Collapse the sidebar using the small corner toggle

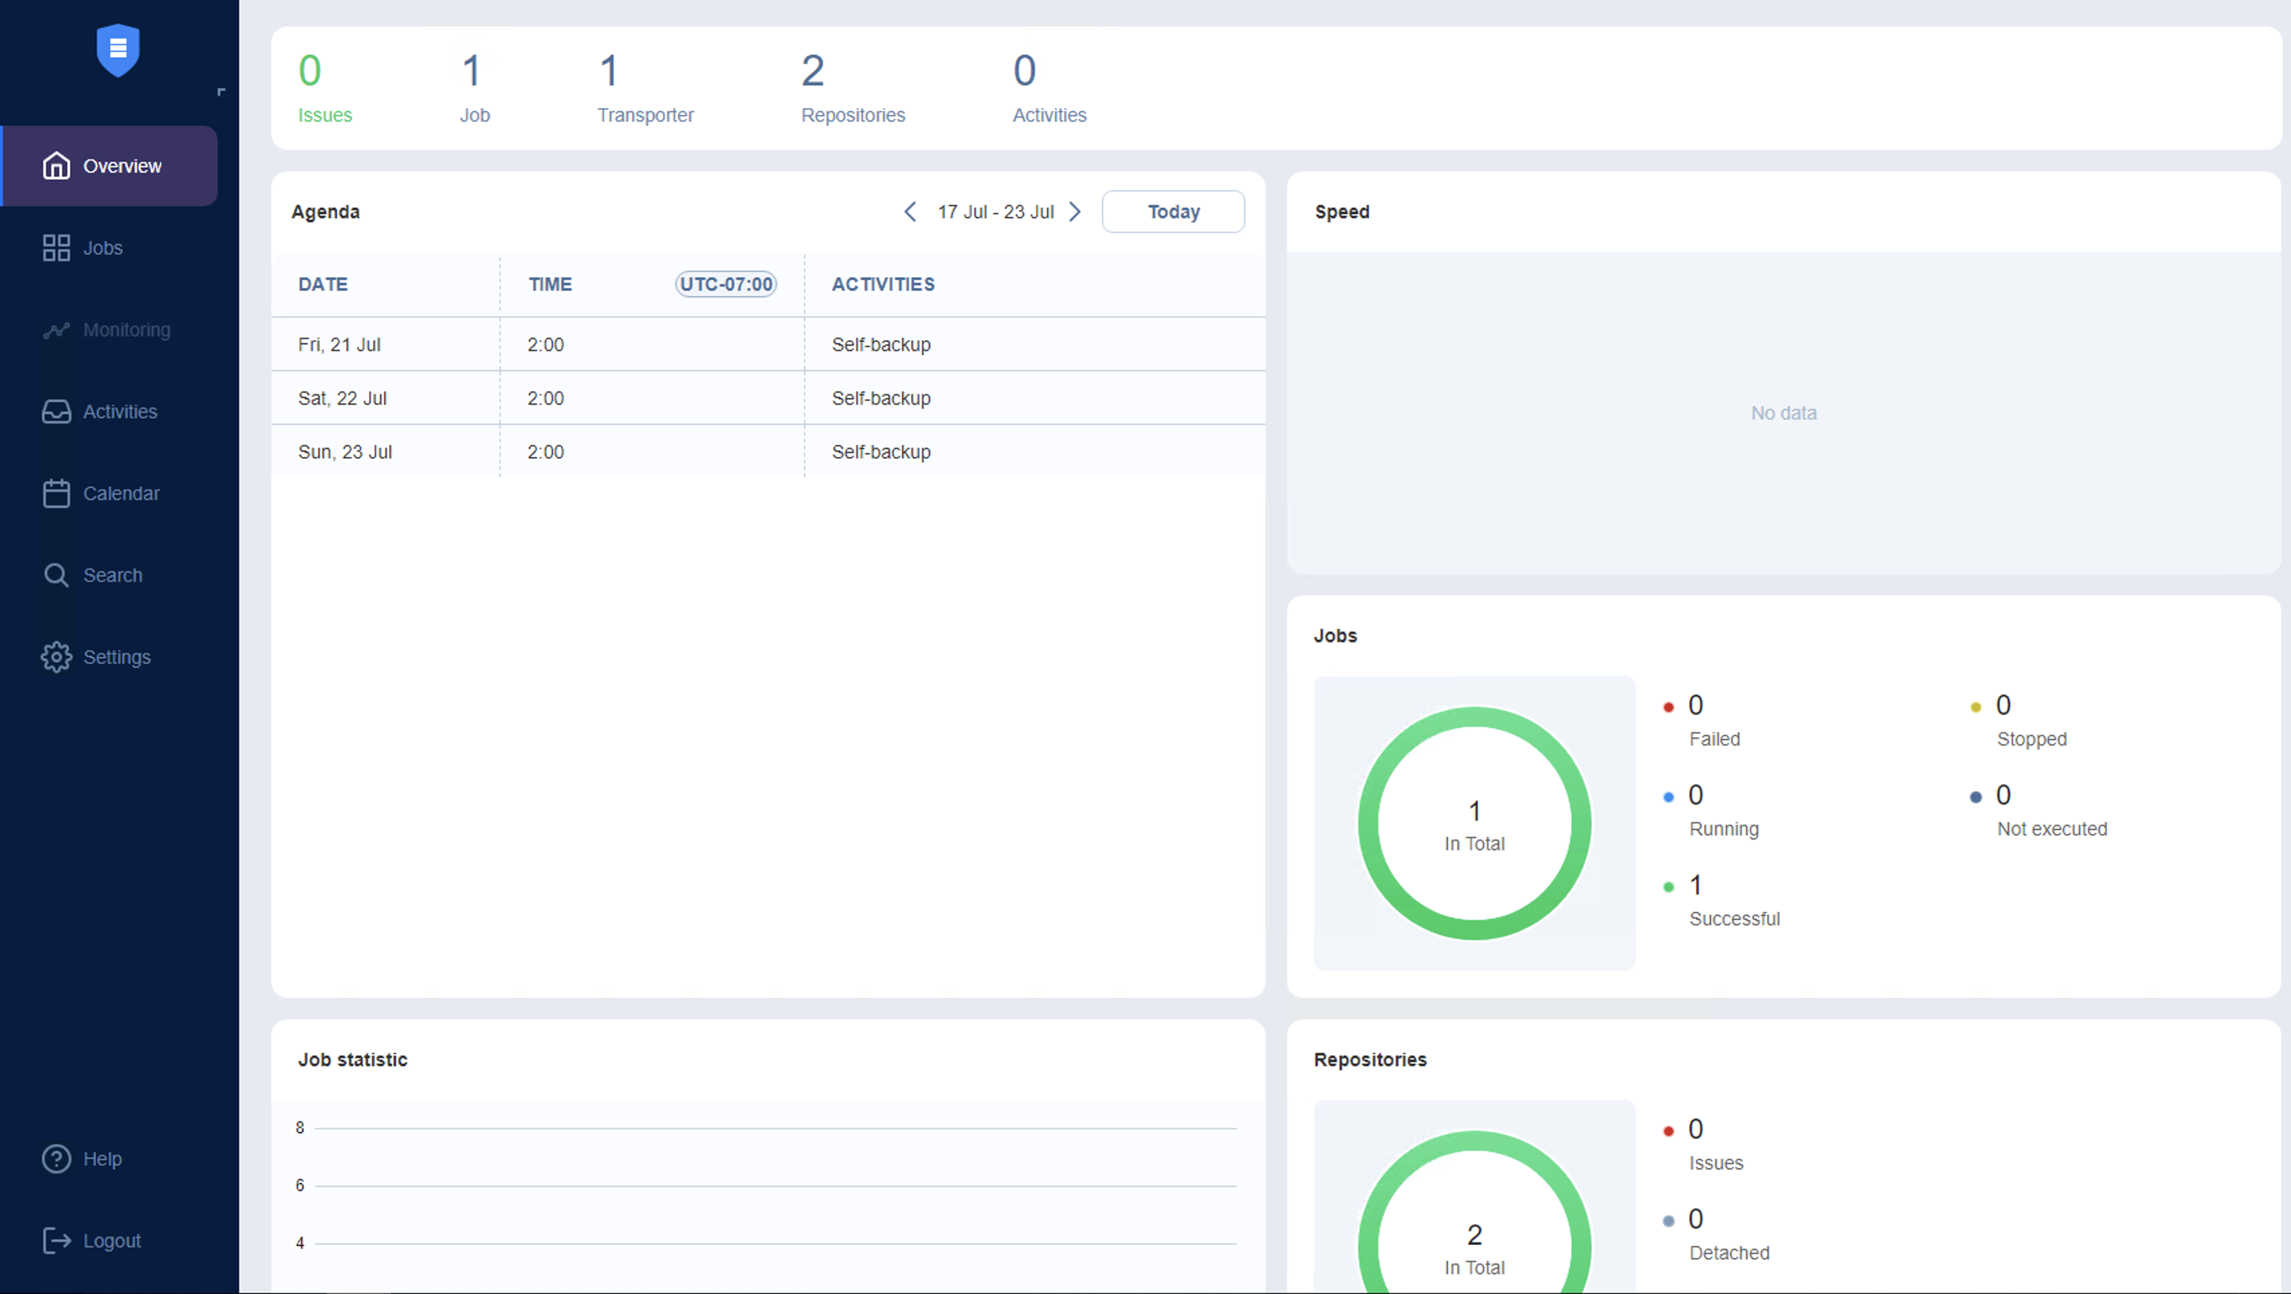221,91
